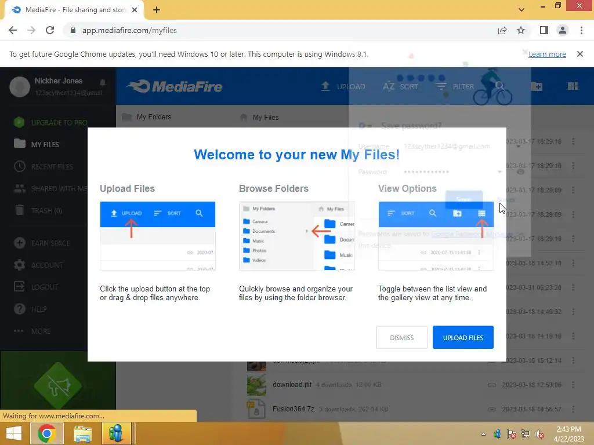
Task: Open the Windows Start button
Action: [14, 433]
